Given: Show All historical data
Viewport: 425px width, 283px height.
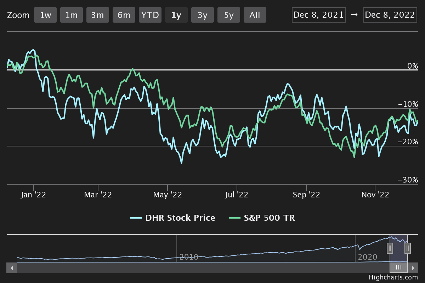Looking at the screenshot, I should [255, 15].
